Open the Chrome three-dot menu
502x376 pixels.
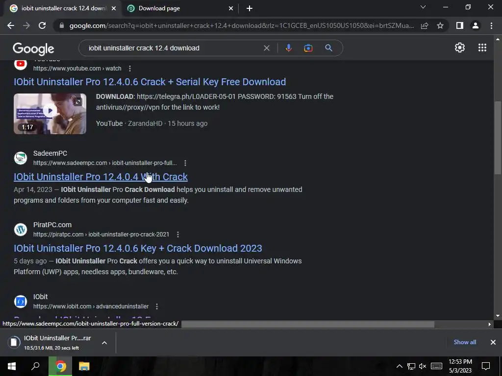point(491,25)
